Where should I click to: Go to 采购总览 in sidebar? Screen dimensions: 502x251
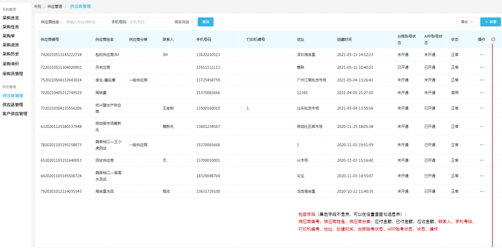[10, 18]
